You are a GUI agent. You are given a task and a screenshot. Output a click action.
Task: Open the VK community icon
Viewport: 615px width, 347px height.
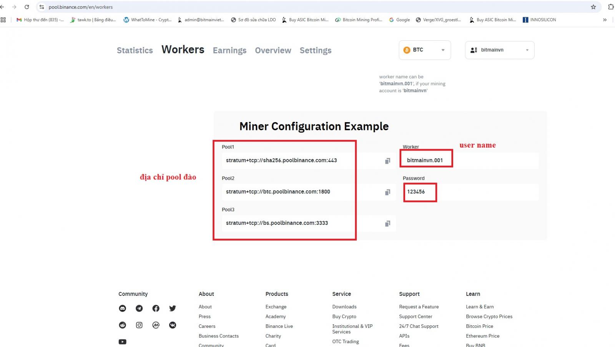(173, 325)
